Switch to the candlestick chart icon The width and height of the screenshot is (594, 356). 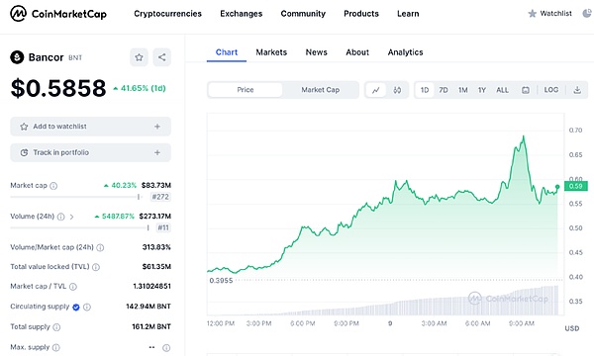coord(397,90)
